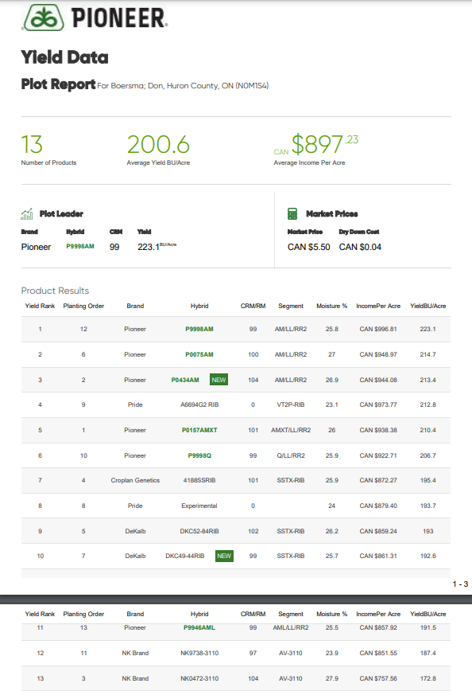Open the P9998AM hybrid link in Plot Leader
The height and width of the screenshot is (699, 472).
[80, 247]
